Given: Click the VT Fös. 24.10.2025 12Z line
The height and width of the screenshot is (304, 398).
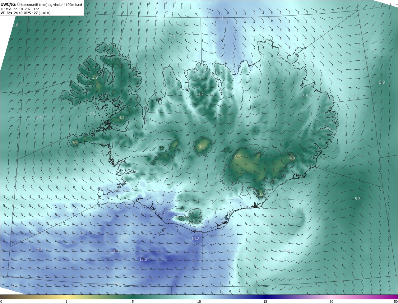Looking at the screenshot, I should (25, 13).
